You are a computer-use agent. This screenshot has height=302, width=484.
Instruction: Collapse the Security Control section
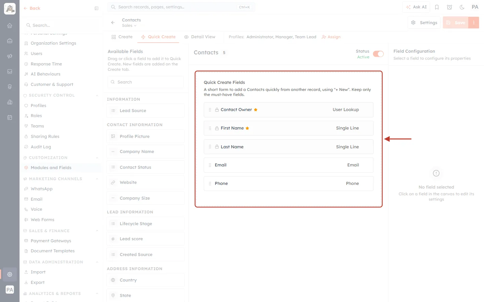(97, 95)
